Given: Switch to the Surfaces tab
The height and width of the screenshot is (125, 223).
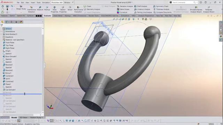Looking at the screenshot, I should 30,16.
